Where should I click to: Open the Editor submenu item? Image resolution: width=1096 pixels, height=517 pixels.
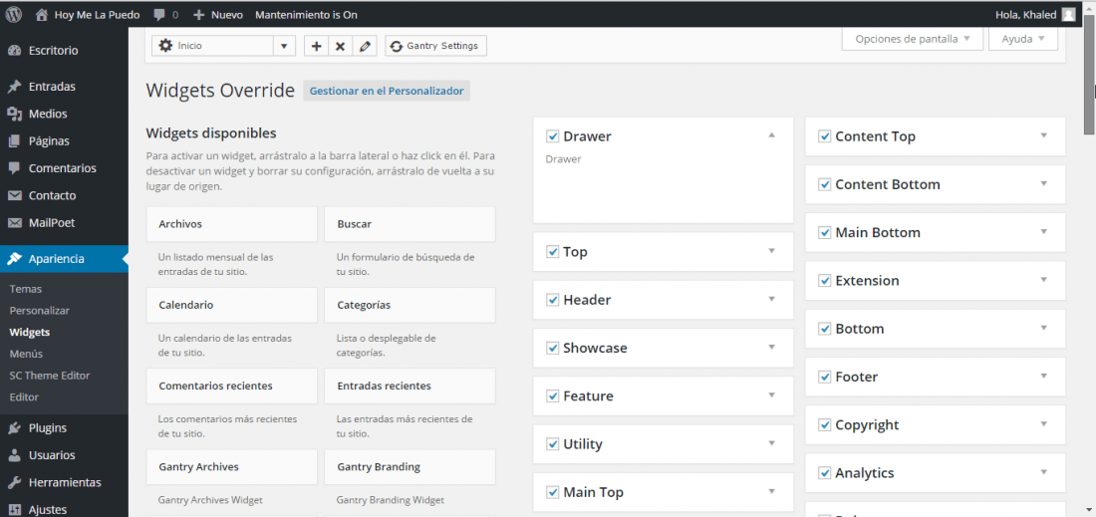click(x=24, y=396)
